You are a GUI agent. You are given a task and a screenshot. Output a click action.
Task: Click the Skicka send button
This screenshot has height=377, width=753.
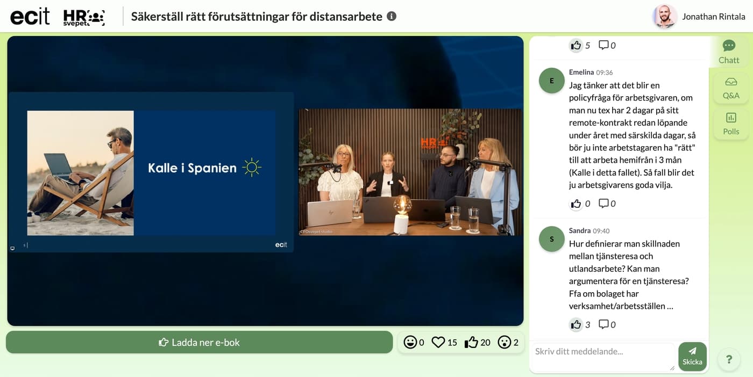(x=692, y=357)
